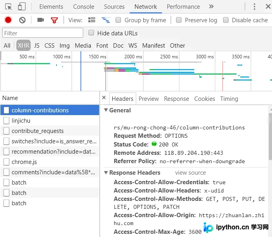Image resolution: width=272 pixels, height=237 pixels.
Task: Click the 1500 ms timeline marker label
Action: click(97, 57)
